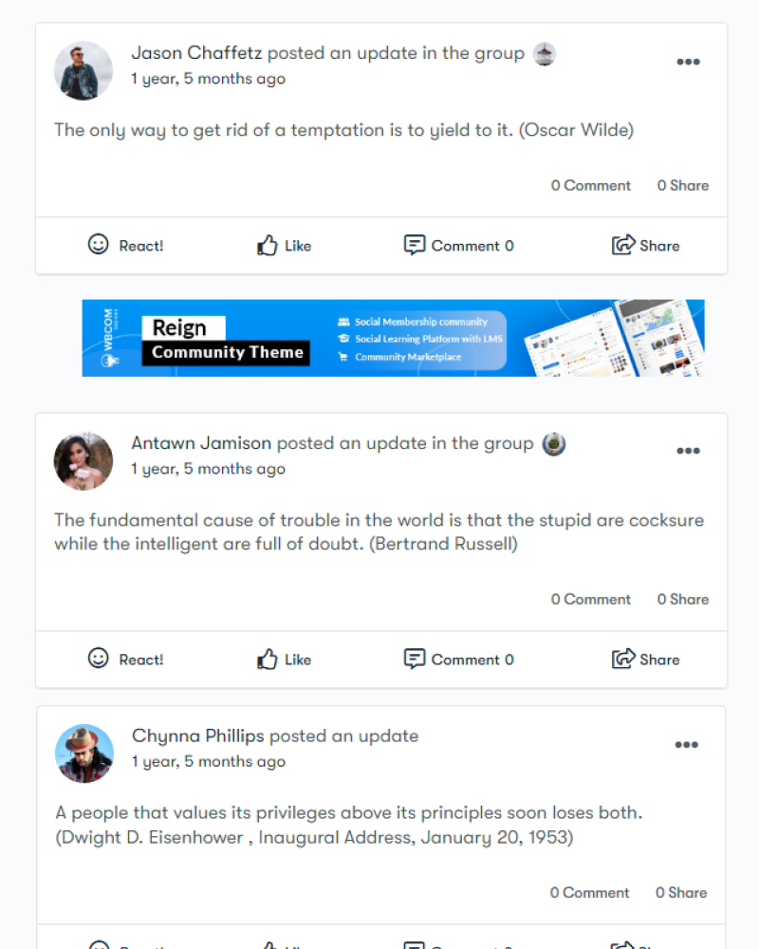Screen dimensions: 759x949
Task: Open the group icon next to Antawn Jamison's update
Action: [x=553, y=443]
